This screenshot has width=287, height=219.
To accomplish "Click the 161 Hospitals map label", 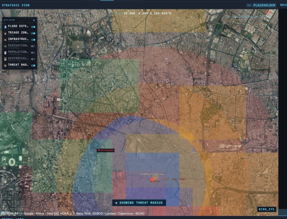I will coord(106,150).
